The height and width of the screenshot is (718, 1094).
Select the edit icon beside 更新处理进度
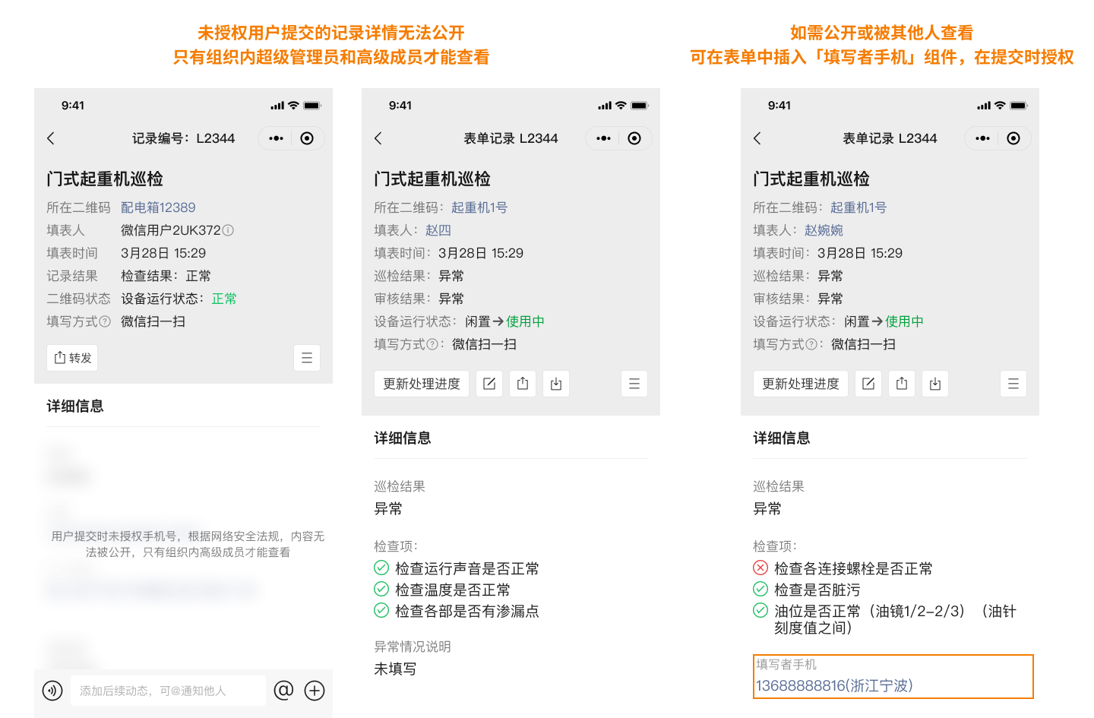click(489, 384)
